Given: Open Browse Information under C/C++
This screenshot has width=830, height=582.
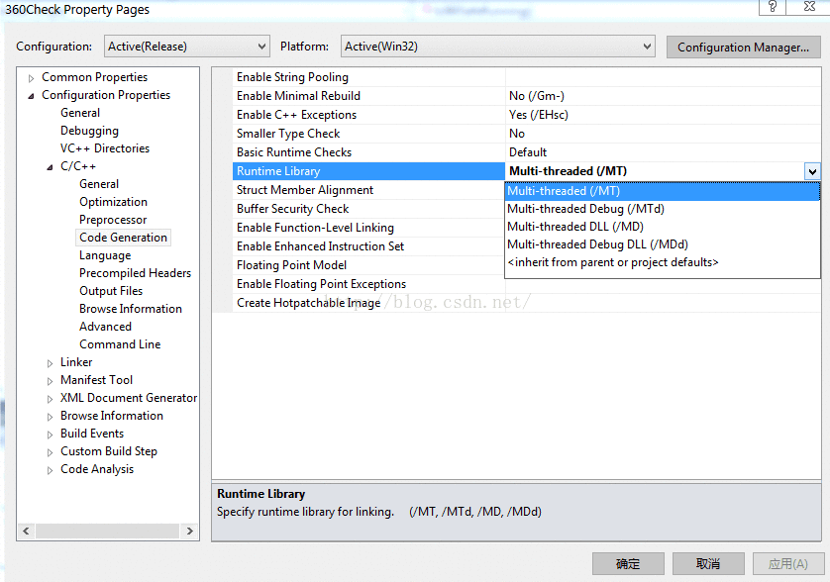Looking at the screenshot, I should pos(130,309).
